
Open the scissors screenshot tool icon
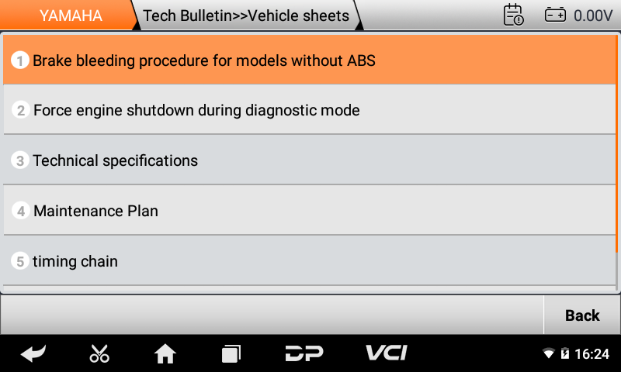pos(99,353)
